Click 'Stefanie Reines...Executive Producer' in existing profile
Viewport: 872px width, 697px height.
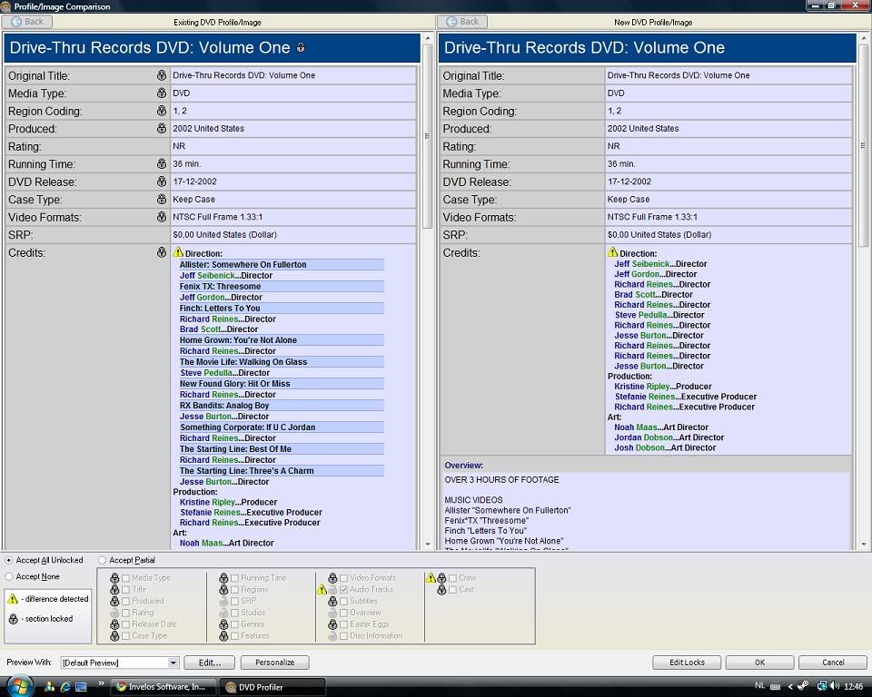[x=251, y=513]
